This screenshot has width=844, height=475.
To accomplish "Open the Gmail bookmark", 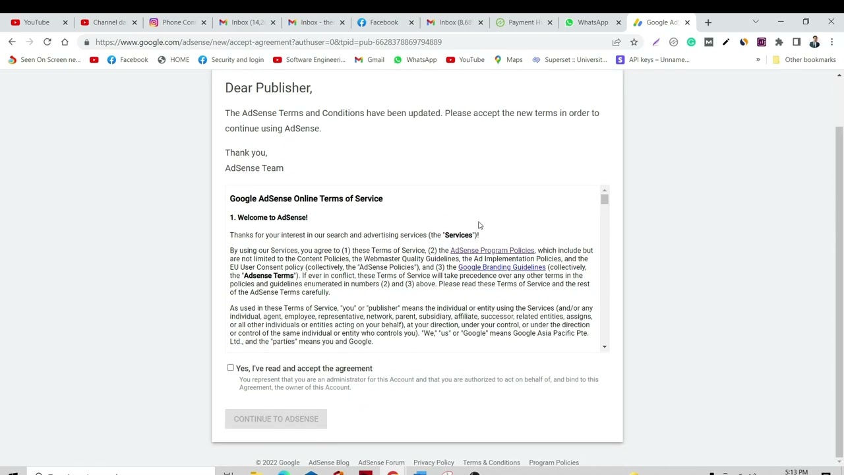I will (x=369, y=60).
